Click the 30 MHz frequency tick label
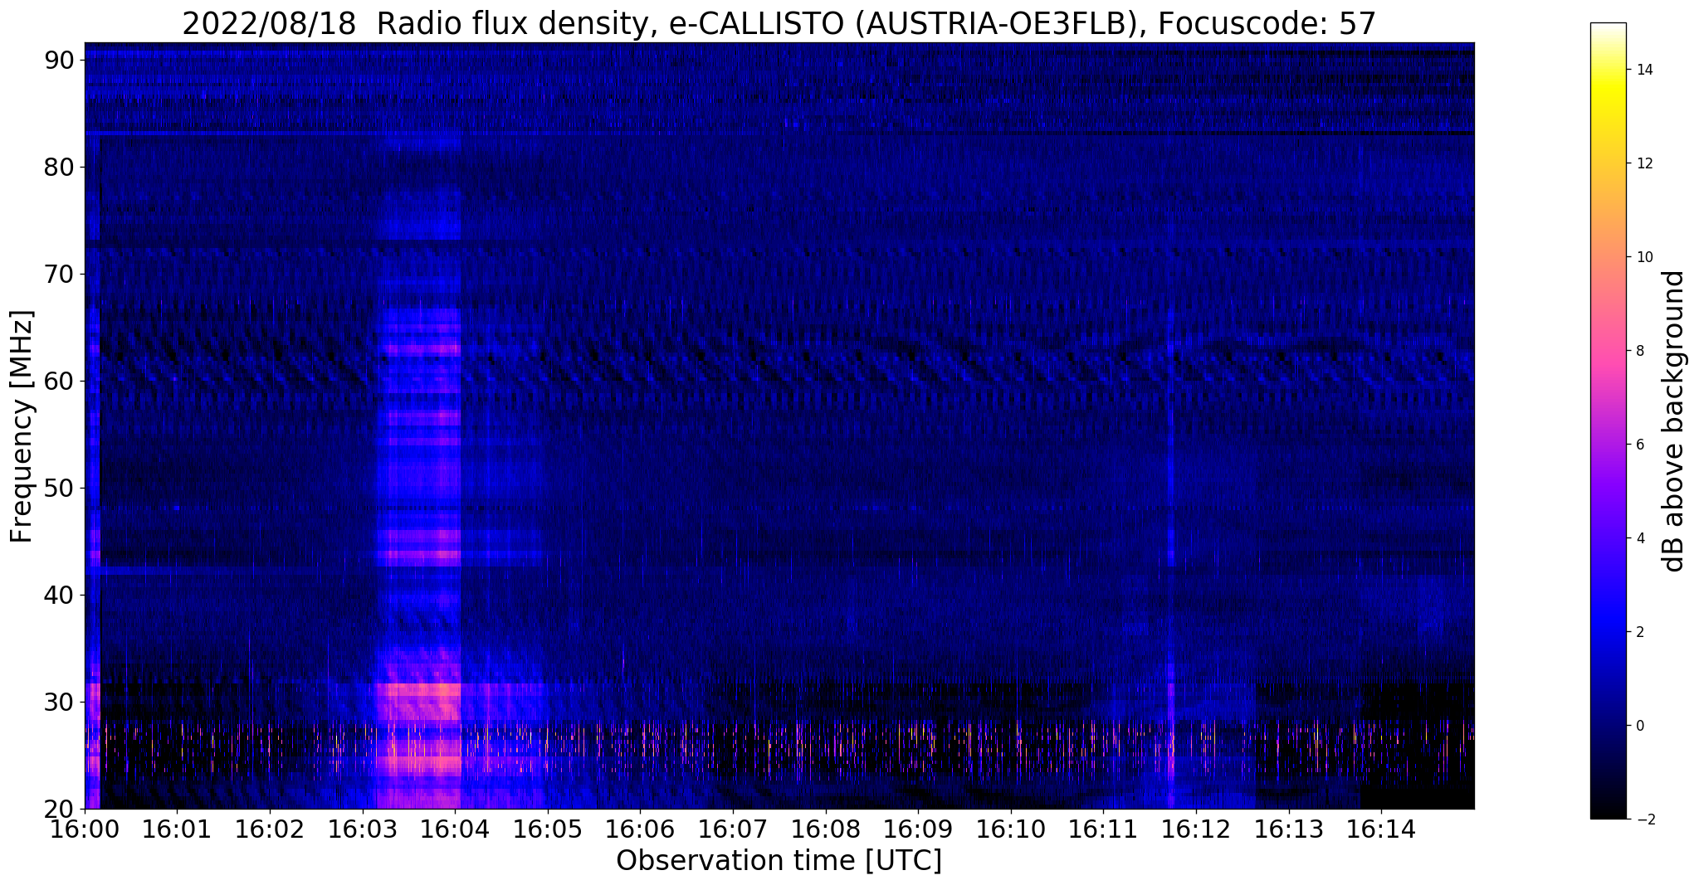Screen dimensions: 1699x885 [x=58, y=702]
